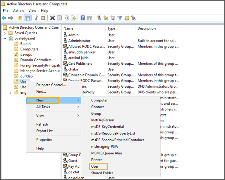This screenshot has height=180, width=225.
Task: Click the Export List toolbar icon
Action: click(73, 18)
